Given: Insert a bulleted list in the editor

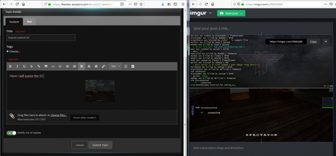Looking at the screenshot, I should [x=67, y=66].
